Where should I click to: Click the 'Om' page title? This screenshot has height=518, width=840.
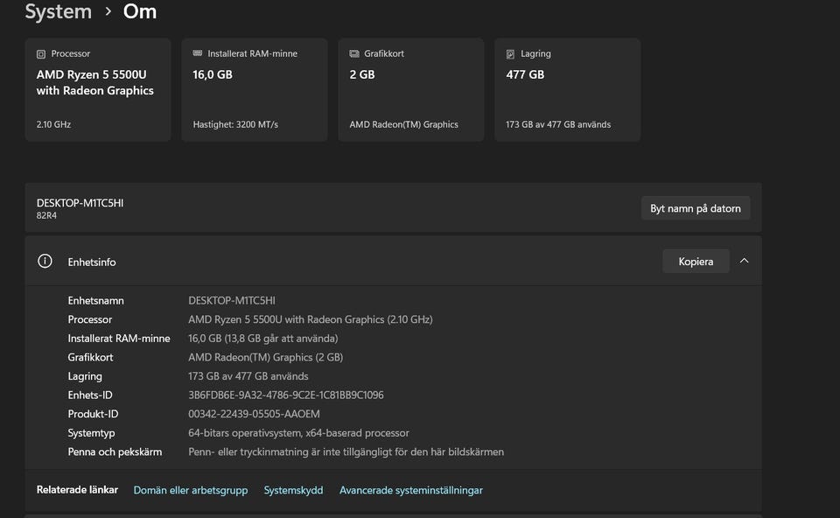(x=140, y=11)
